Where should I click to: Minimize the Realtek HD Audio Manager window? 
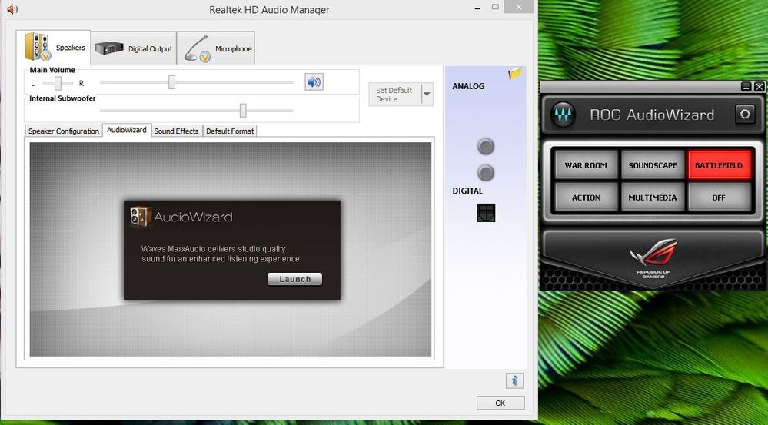pos(477,8)
